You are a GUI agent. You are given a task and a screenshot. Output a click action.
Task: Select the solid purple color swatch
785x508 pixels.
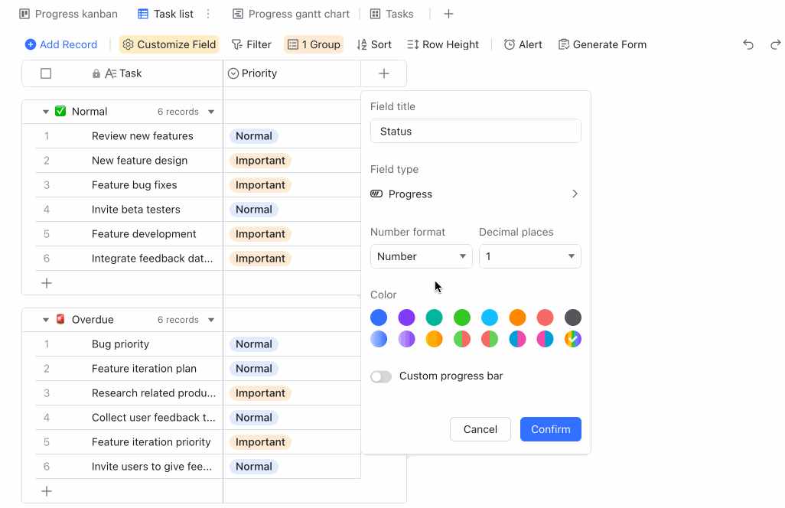click(x=406, y=317)
